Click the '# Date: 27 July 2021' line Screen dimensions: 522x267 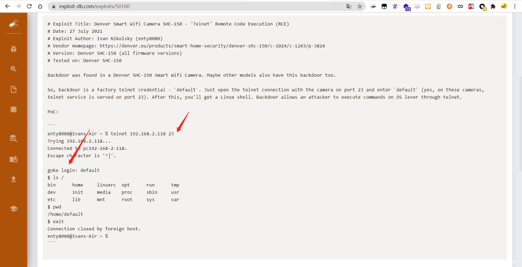(x=74, y=31)
